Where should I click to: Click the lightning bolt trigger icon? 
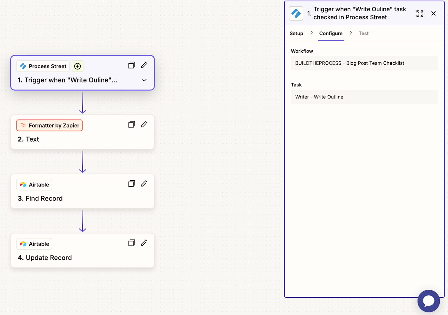(x=77, y=66)
